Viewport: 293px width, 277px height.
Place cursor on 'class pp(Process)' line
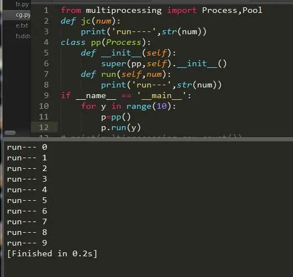pos(106,43)
